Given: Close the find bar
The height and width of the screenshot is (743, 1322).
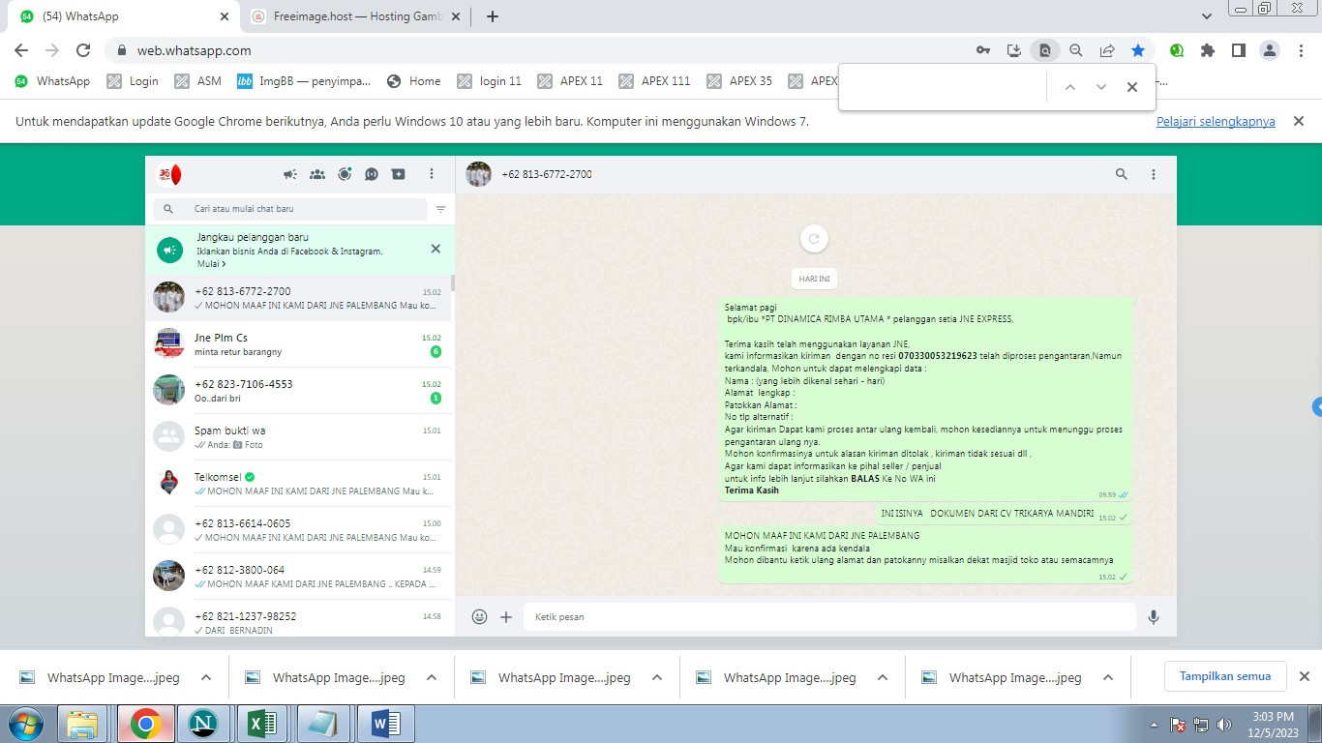Looking at the screenshot, I should coord(1131,87).
